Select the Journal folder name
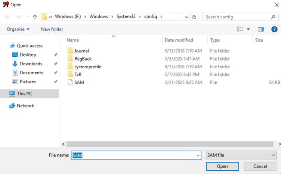The width and height of the screenshot is (281, 174). point(81,51)
